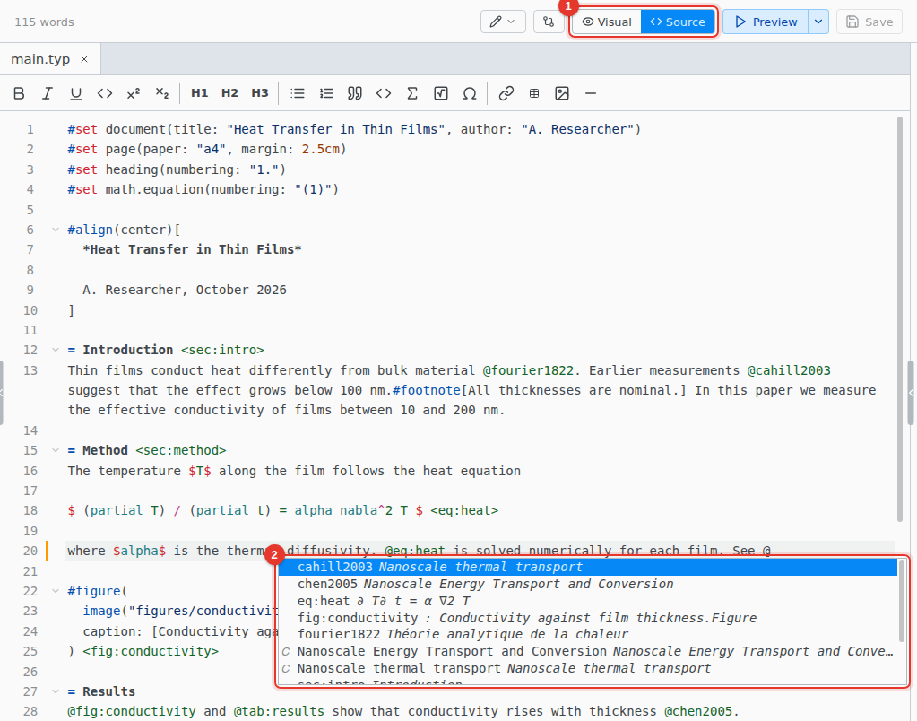Insert a hyperlink

pyautogui.click(x=506, y=93)
